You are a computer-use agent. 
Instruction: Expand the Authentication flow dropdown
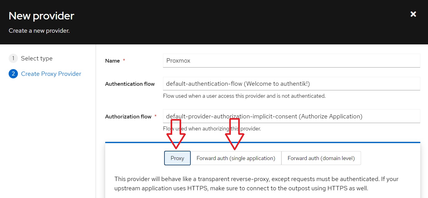[291, 84]
